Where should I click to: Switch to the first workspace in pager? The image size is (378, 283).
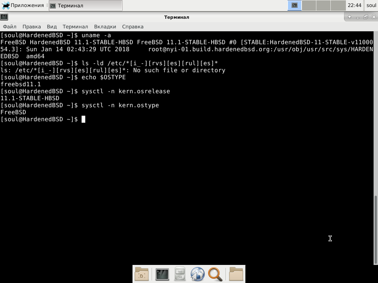[x=294, y=5]
